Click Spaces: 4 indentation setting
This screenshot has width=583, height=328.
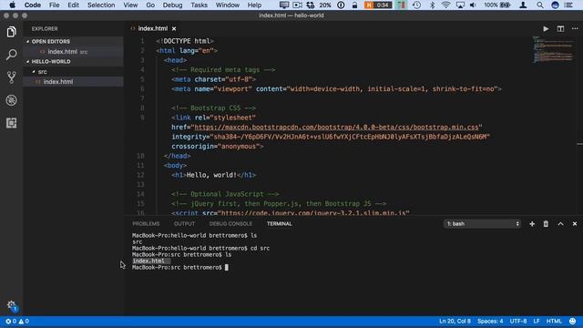490,322
